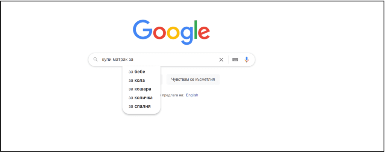Select the "за количка" dropdown entry

(x=141, y=97)
